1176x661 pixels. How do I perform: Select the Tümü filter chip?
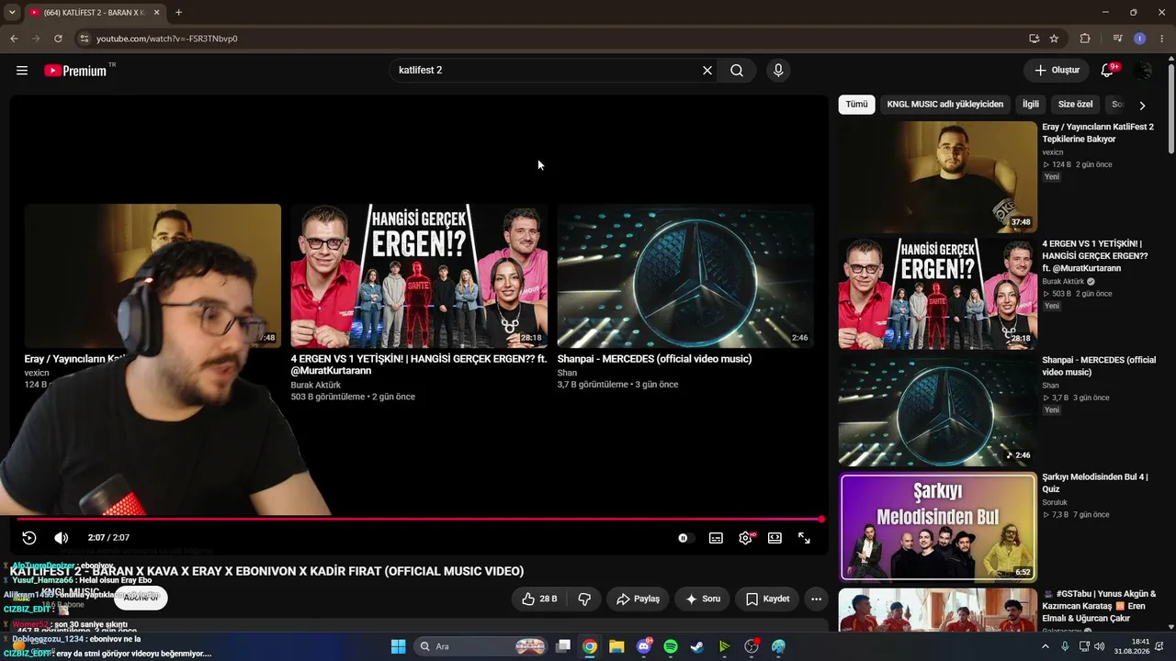(x=856, y=105)
